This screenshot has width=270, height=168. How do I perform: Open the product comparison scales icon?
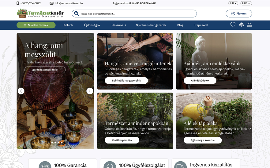coord(241,25)
